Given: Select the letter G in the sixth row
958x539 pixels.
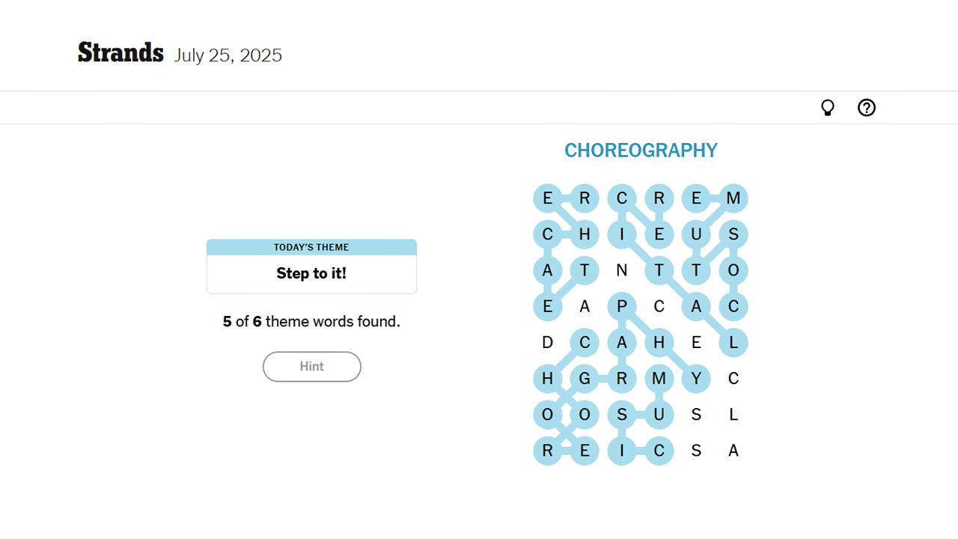Looking at the screenshot, I should click(x=585, y=378).
